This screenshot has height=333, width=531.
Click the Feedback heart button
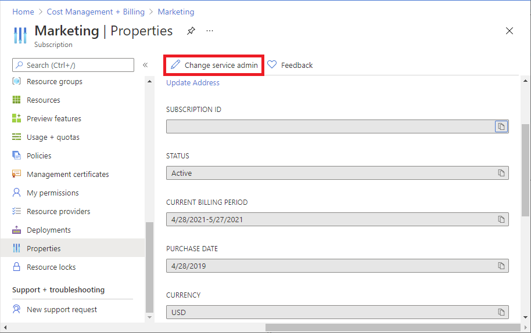point(290,66)
